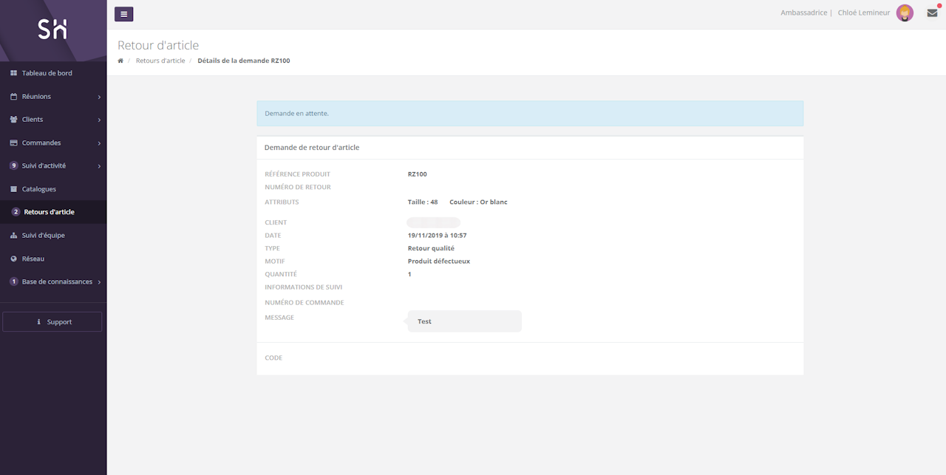Click the Catalogues book icon
Image resolution: width=946 pixels, height=475 pixels.
[x=13, y=189]
